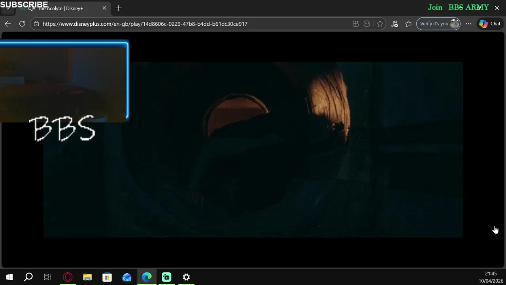This screenshot has width=506, height=285.
Task: Open the Windows Start menu
Action: coord(9,277)
